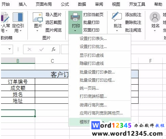Select 批量设置打印边框... menu item
The image size is (166, 139).
click(100, 80)
